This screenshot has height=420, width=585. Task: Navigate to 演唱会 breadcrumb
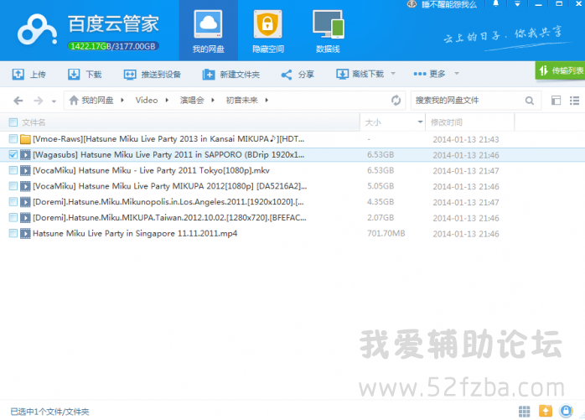(192, 100)
